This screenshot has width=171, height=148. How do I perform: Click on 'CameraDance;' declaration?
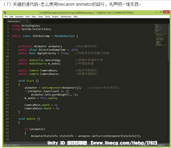coord(50,74)
